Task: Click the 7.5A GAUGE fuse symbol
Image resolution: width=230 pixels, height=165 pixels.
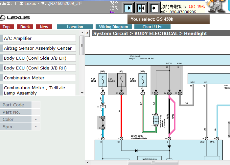Action: [121, 80]
